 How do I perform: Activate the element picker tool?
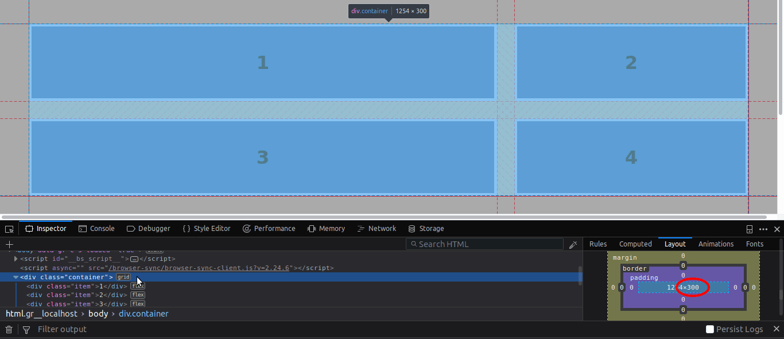click(x=9, y=229)
